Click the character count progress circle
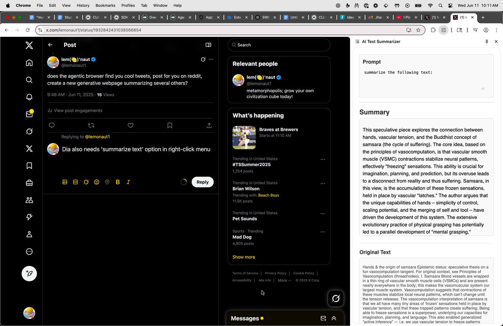This screenshot has height=326, width=503. [184, 182]
